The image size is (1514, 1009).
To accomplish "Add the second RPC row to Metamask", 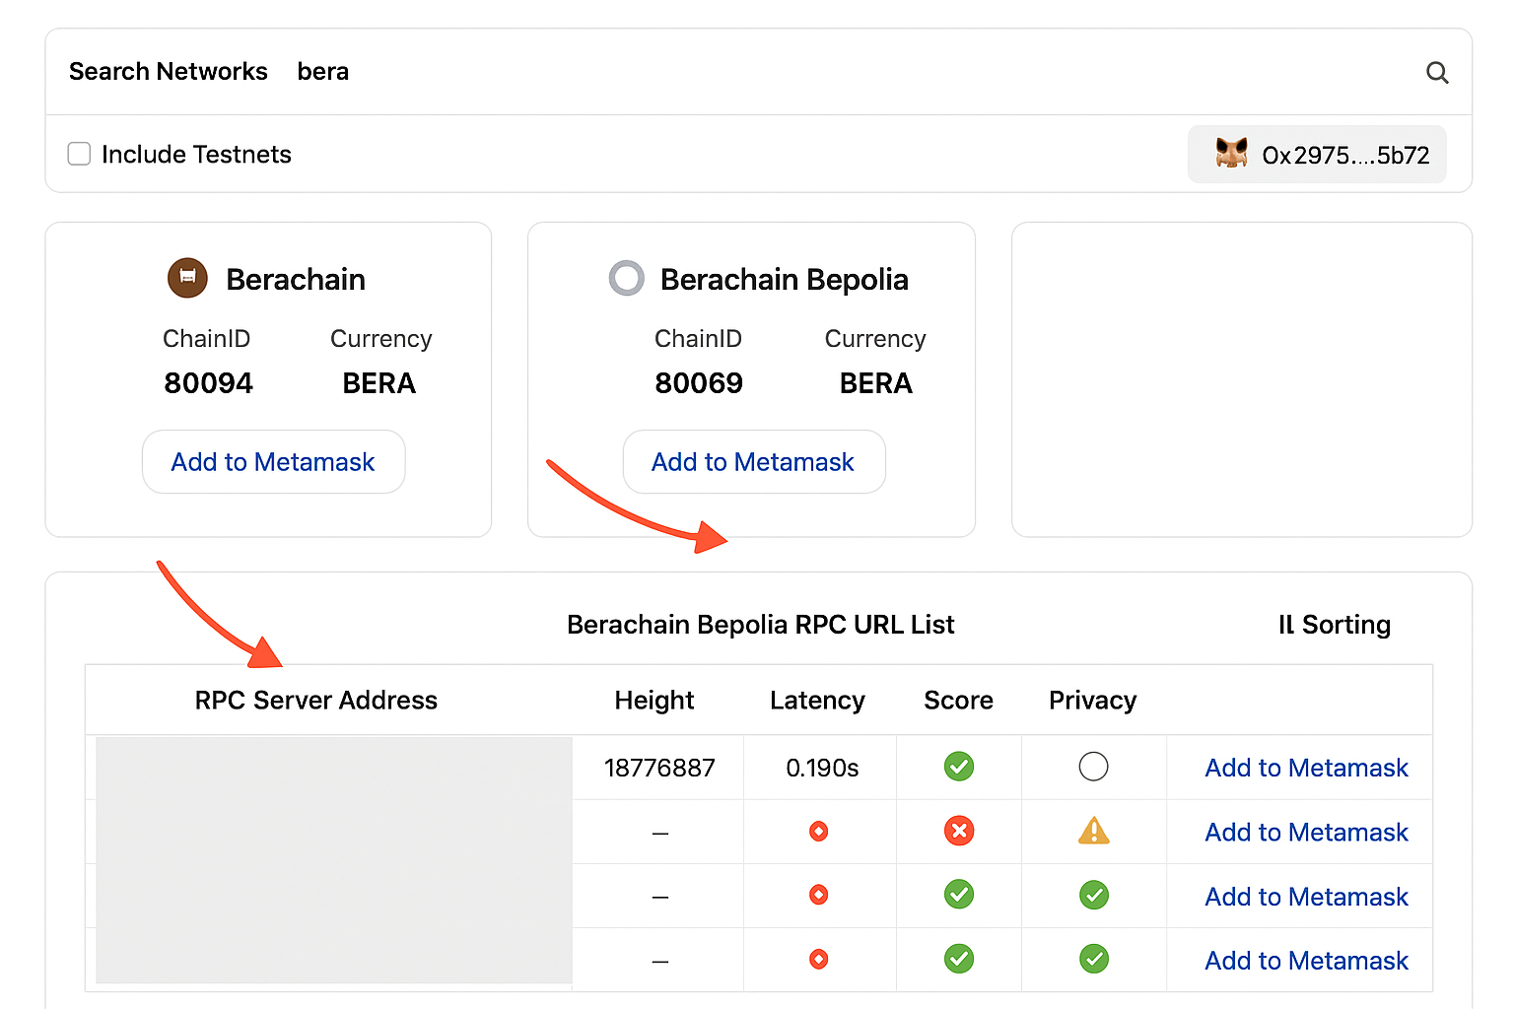I will [x=1306, y=832].
